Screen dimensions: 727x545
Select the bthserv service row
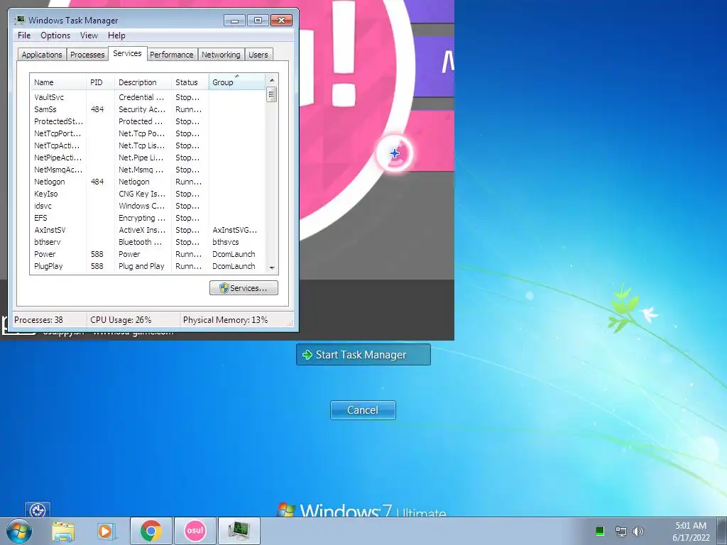pos(148,242)
